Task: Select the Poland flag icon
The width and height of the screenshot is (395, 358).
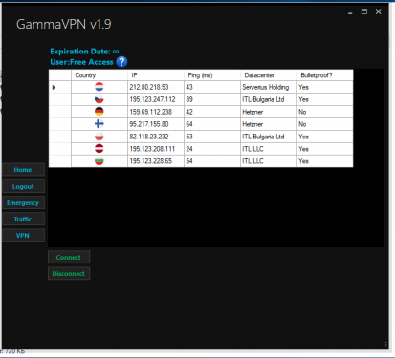Action: pos(99,137)
